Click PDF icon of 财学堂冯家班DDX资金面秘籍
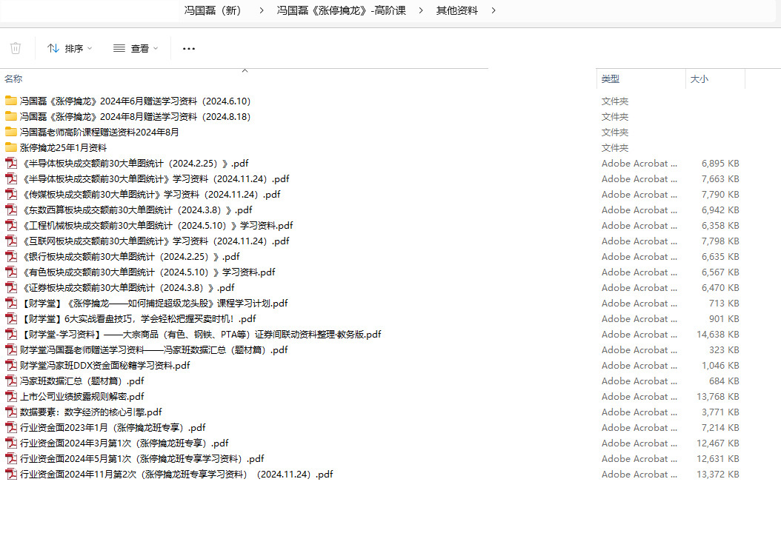The width and height of the screenshot is (781, 536). click(11, 365)
